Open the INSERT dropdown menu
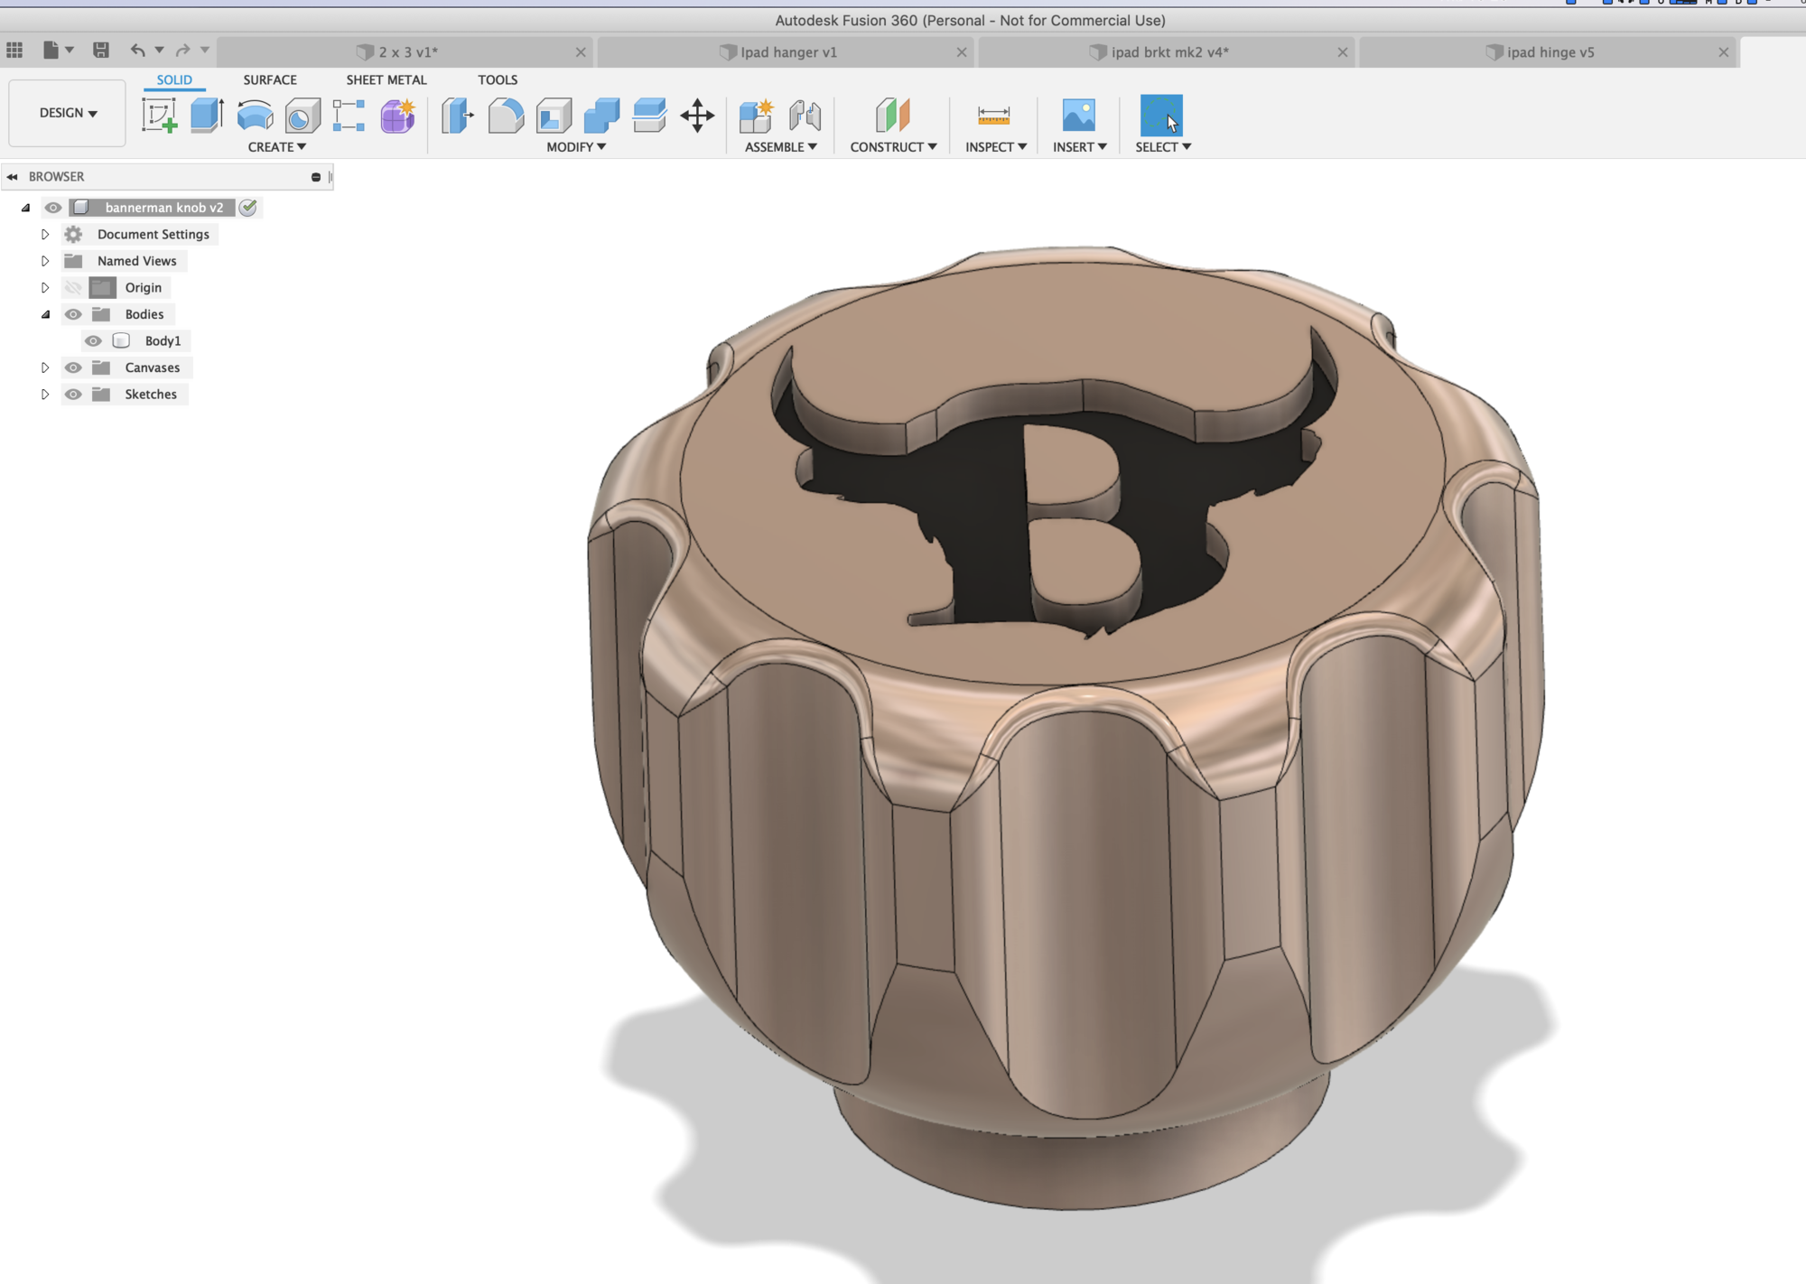The width and height of the screenshot is (1806, 1284). click(x=1080, y=146)
